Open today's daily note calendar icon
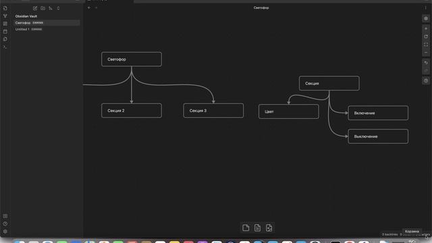Viewport: 432px width, 243px height. tap(5, 32)
